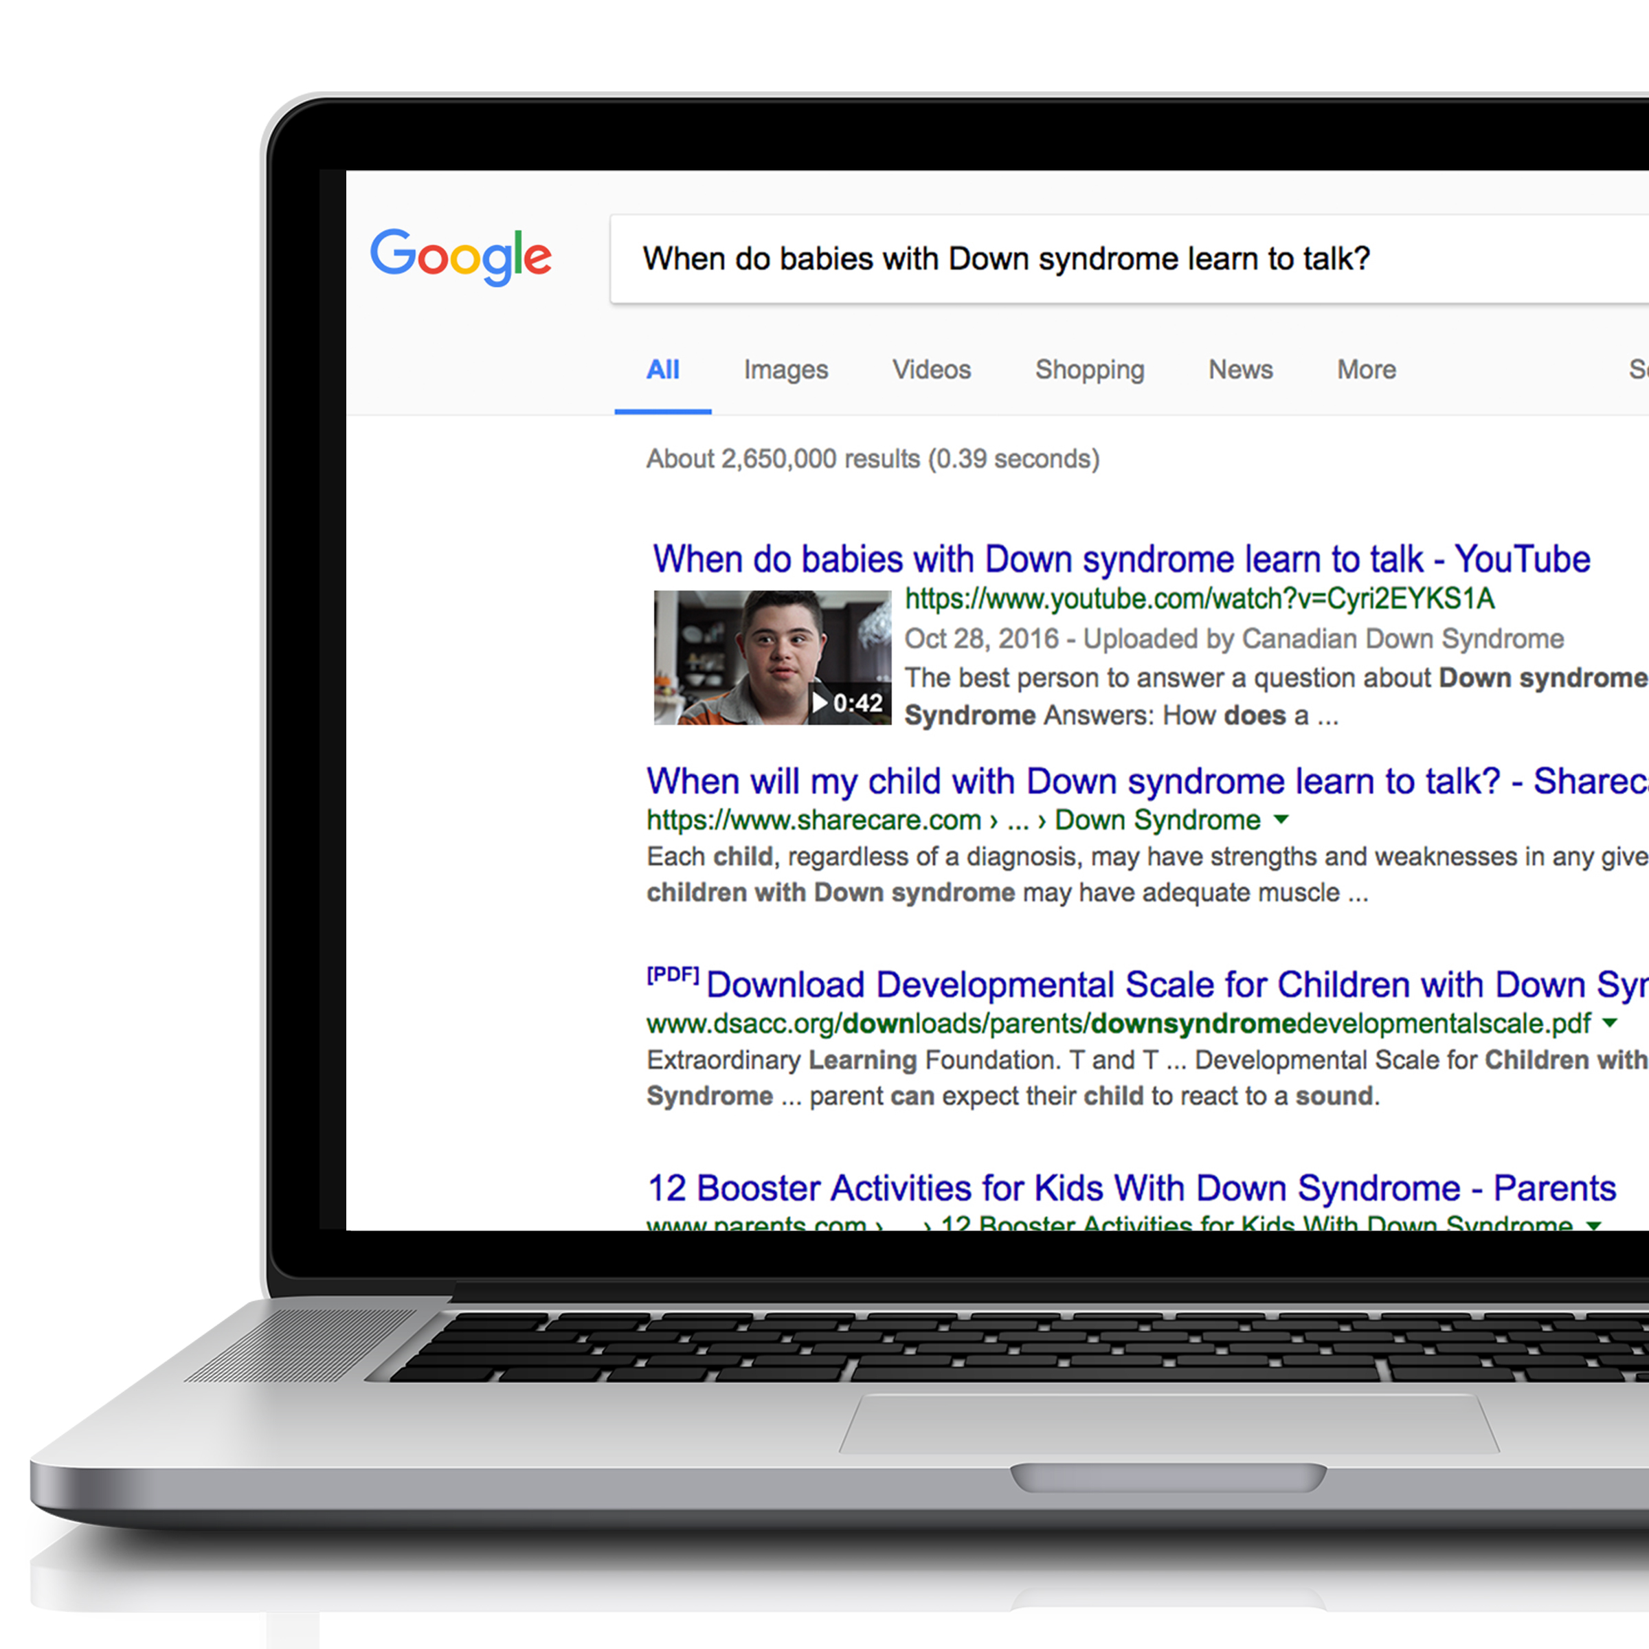This screenshot has height=1649, width=1649.
Task: Open the YouTube result title link
Action: click(1121, 559)
